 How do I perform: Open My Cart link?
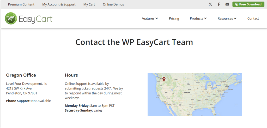89,4
